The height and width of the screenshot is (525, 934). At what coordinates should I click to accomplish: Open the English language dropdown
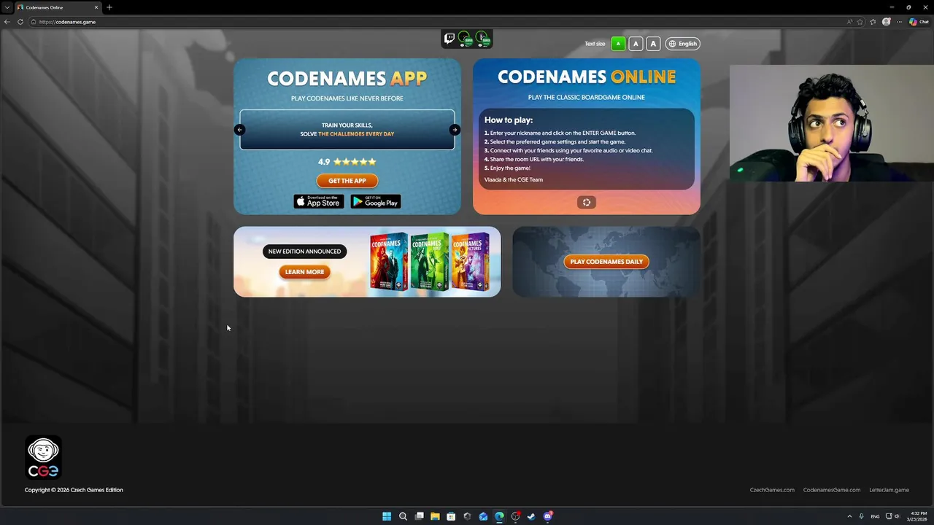[682, 44]
